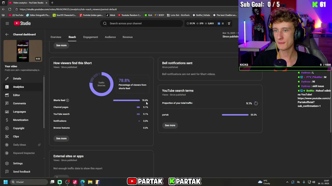The height and width of the screenshot is (186, 332).
Task: Click the partak 33.3% bar
Action: [x=235, y=115]
